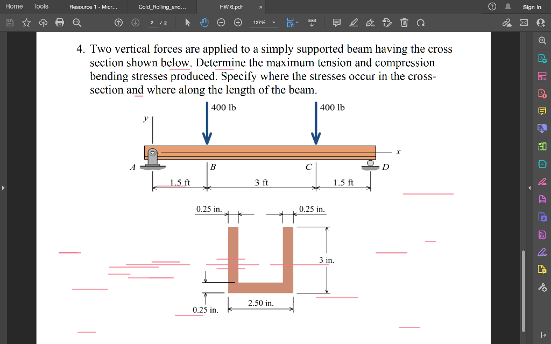Screen dimensions: 551x344
Task: Select the Highlight text tool
Action: pyautogui.click(x=354, y=23)
